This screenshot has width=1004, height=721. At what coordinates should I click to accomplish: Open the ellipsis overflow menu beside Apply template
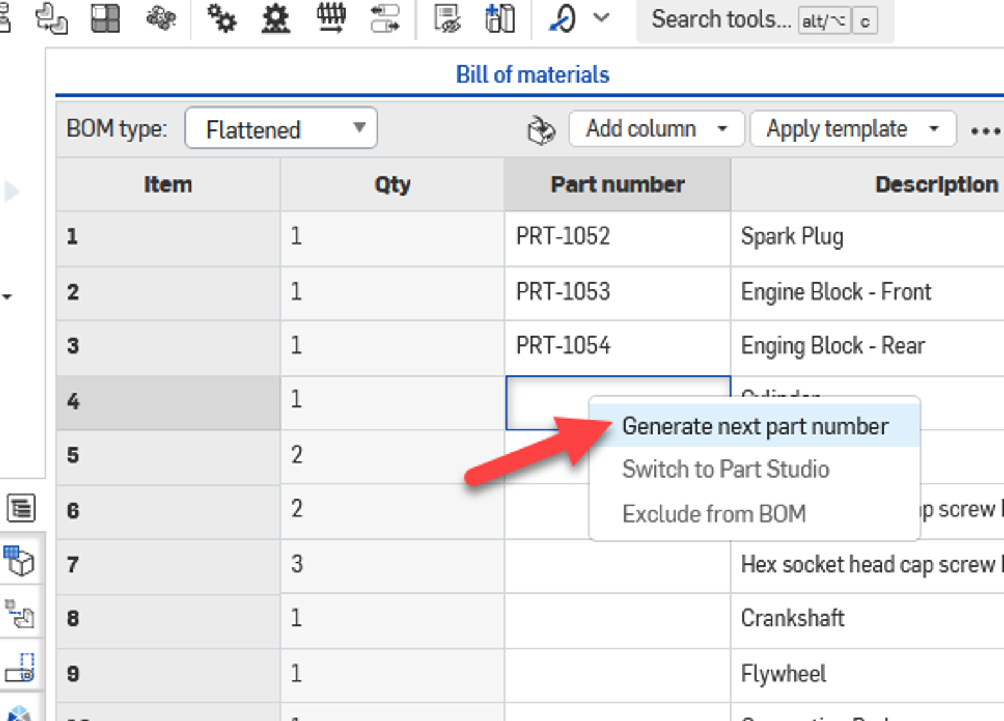(985, 131)
